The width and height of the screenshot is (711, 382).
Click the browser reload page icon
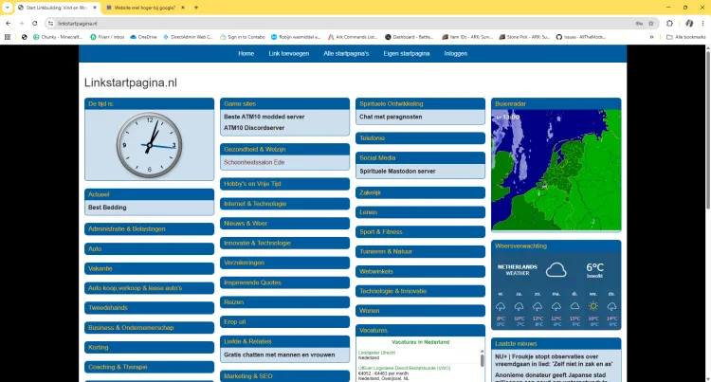(x=35, y=23)
